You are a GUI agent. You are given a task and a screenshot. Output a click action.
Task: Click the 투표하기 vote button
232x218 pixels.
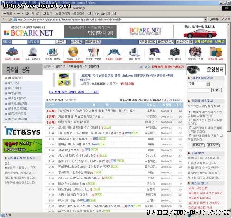point(198,145)
